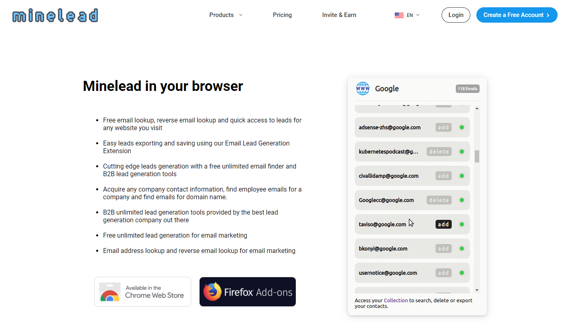
Task: Click green status dot for taviso@google.com
Action: coord(462,224)
